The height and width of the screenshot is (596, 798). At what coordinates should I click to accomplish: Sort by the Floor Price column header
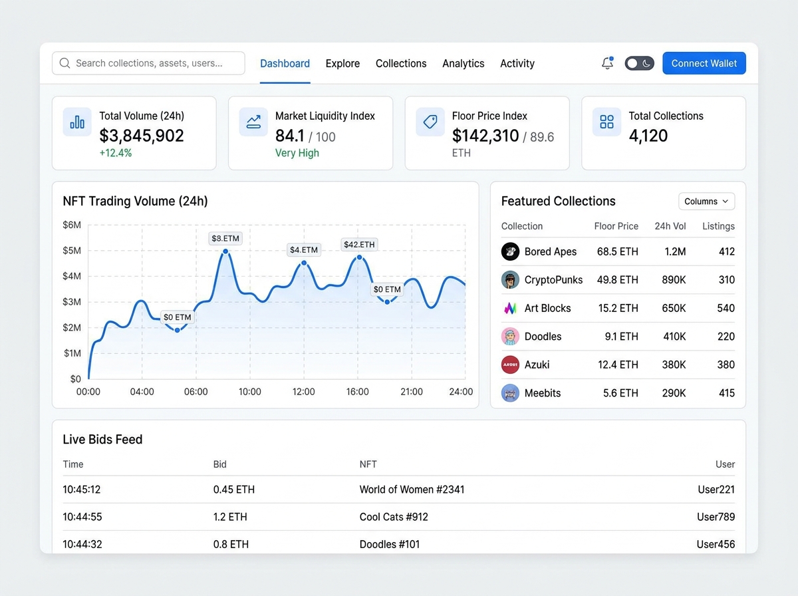(616, 226)
